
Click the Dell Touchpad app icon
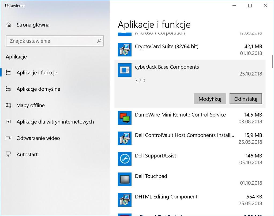point(125,179)
